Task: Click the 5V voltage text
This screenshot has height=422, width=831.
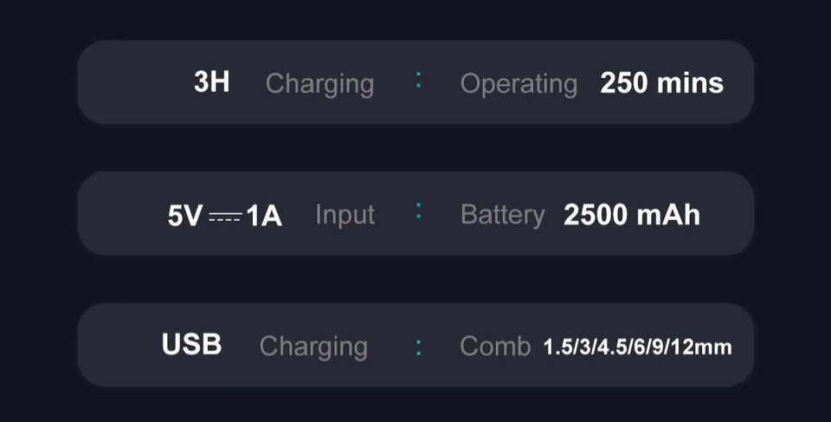Action: click(185, 216)
